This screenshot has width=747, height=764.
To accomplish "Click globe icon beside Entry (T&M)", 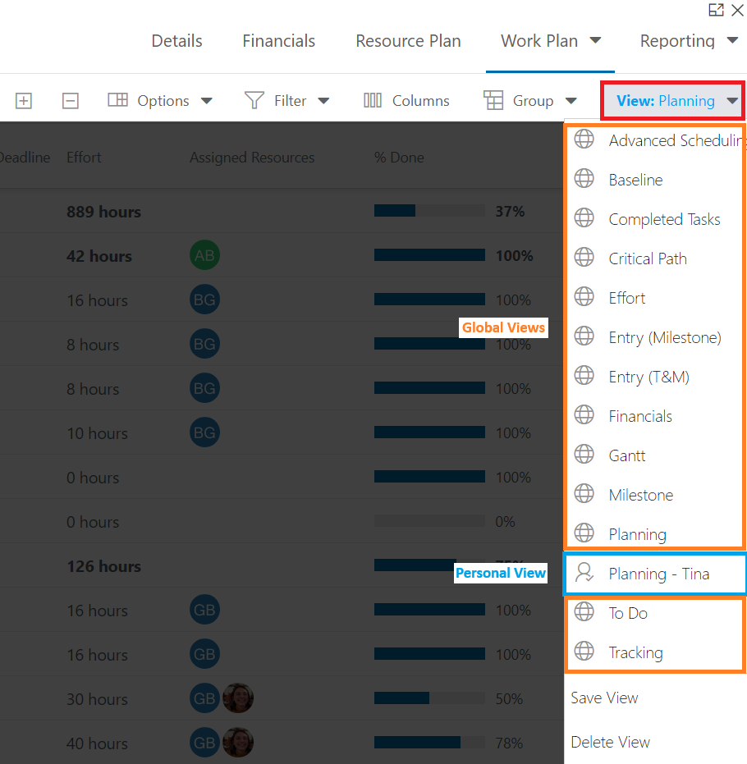I will [584, 375].
